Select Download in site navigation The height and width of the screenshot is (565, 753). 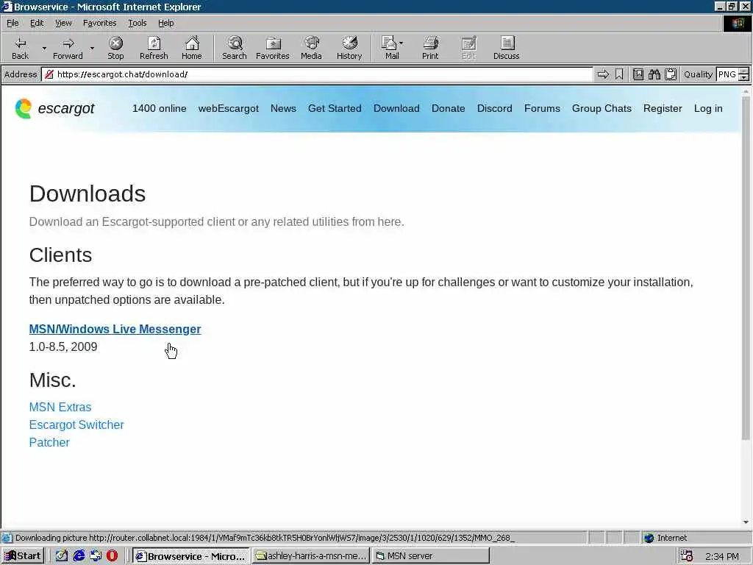click(396, 109)
